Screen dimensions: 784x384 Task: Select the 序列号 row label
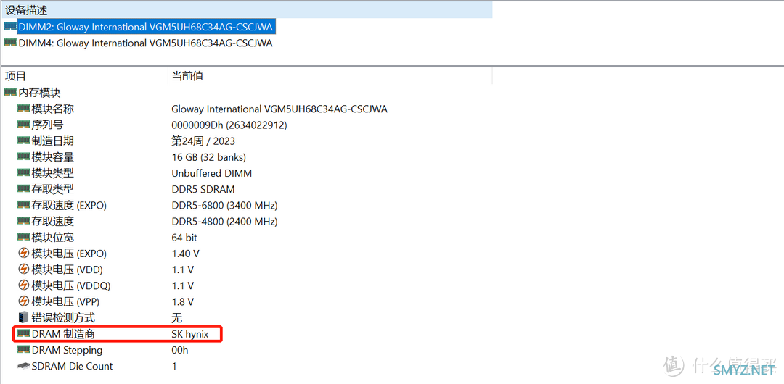[x=47, y=125]
